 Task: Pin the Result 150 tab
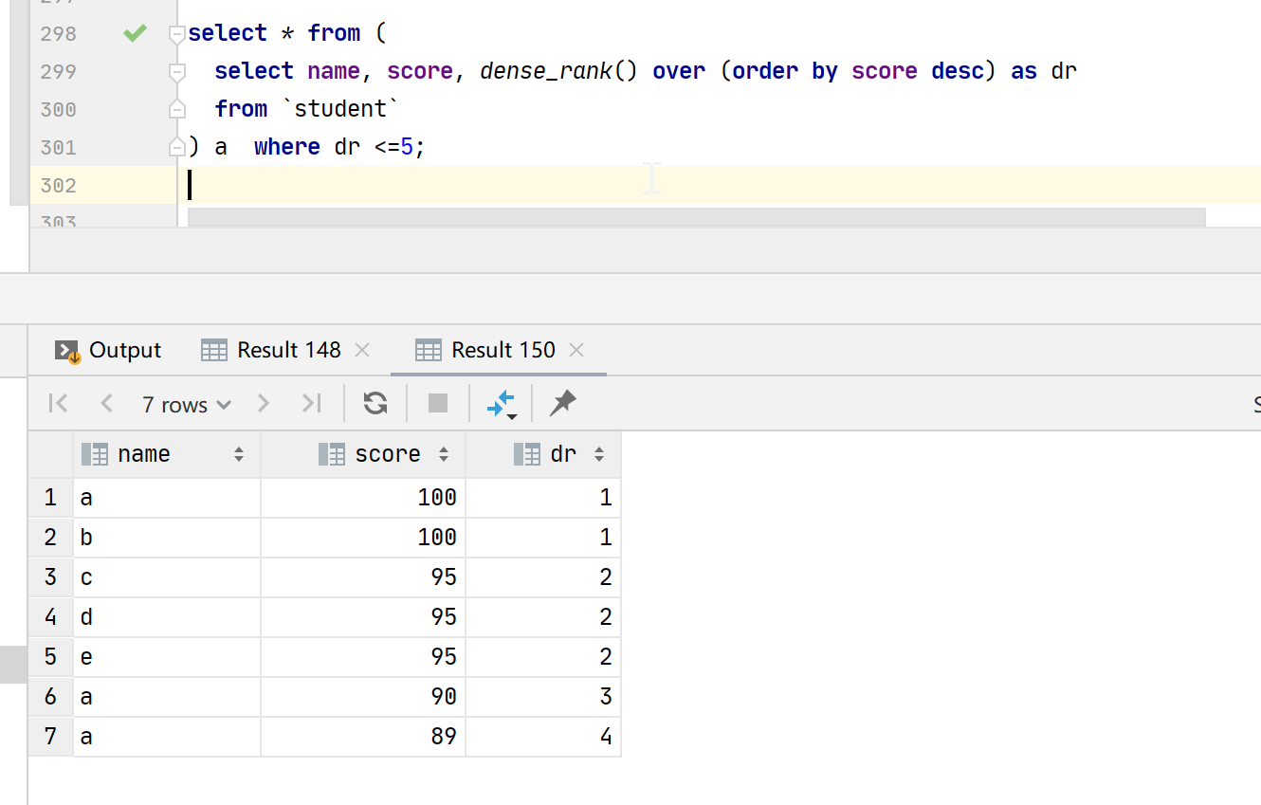tap(562, 404)
